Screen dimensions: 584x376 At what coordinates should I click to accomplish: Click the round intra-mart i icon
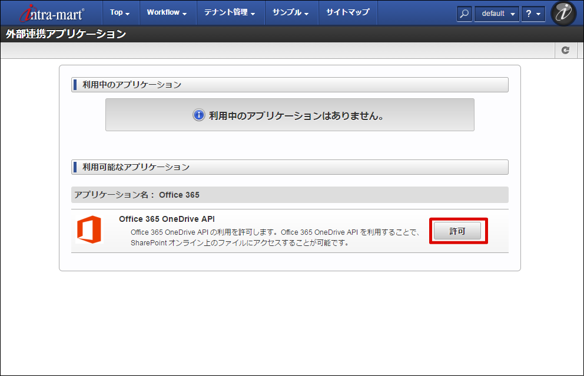(x=563, y=13)
